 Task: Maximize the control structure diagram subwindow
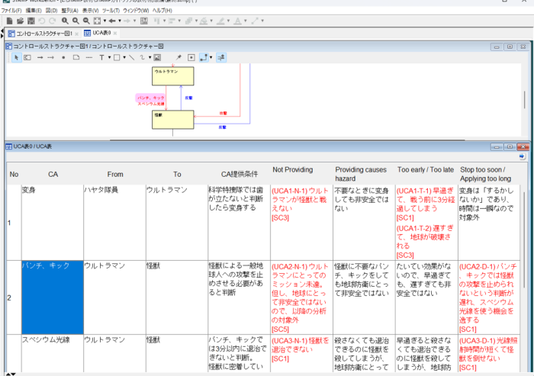pyautogui.click(x=510, y=47)
